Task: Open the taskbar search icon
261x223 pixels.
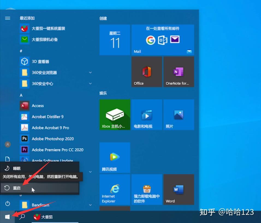Action: click(x=22, y=216)
